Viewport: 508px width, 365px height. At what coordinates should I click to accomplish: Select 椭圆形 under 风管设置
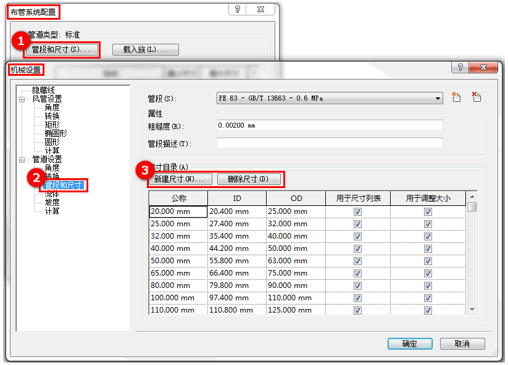pyautogui.click(x=56, y=133)
